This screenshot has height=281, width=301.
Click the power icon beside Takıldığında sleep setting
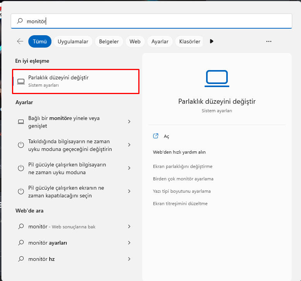21,145
